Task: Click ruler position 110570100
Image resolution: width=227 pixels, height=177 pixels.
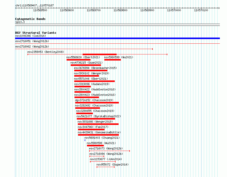Action: click(201, 10)
